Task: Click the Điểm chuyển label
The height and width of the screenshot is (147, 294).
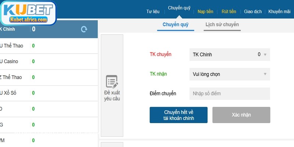Action: point(163,94)
